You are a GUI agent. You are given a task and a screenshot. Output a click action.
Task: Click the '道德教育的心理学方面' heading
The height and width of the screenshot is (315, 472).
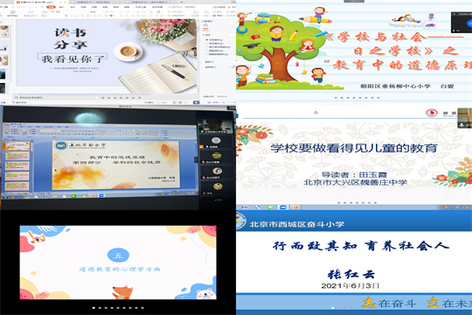tap(120, 269)
